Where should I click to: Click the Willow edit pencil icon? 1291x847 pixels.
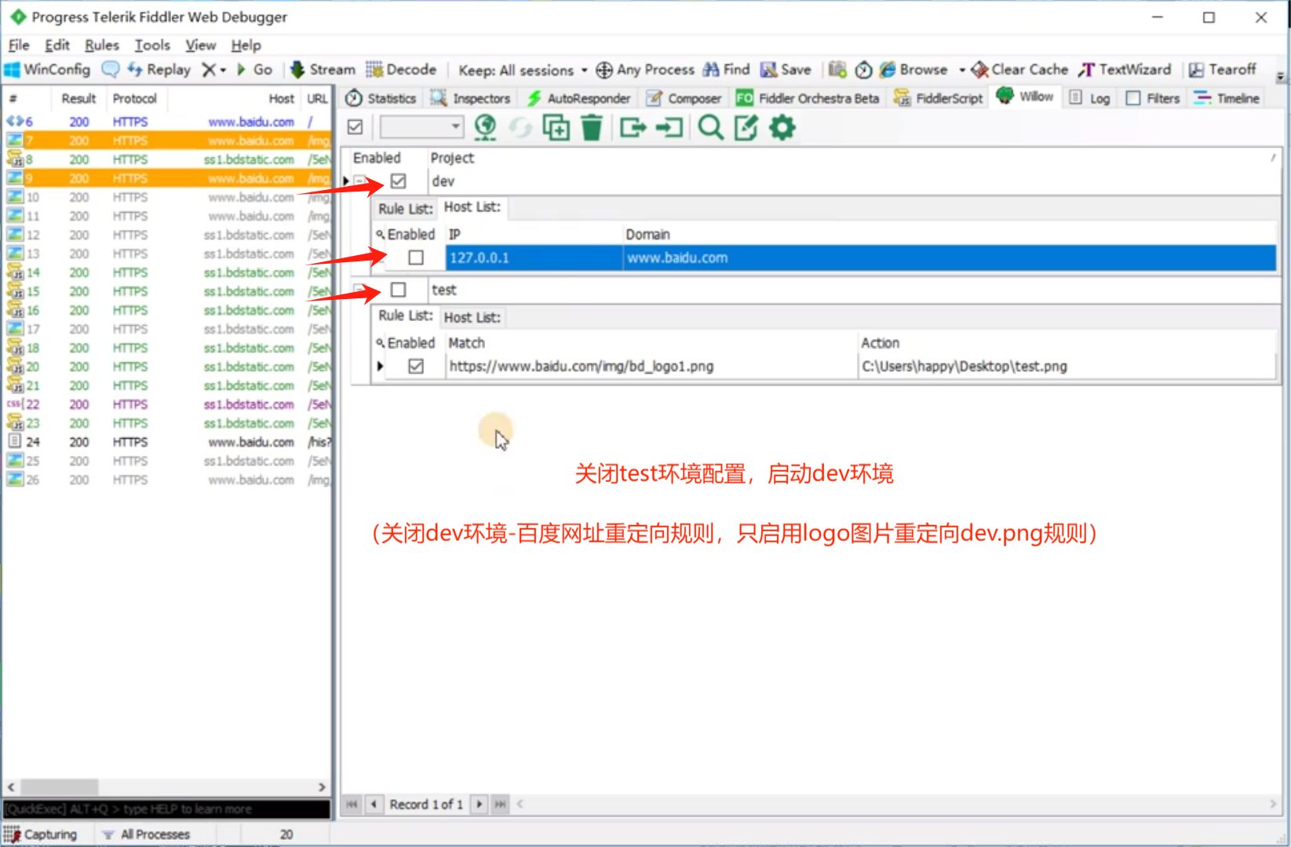(x=746, y=127)
